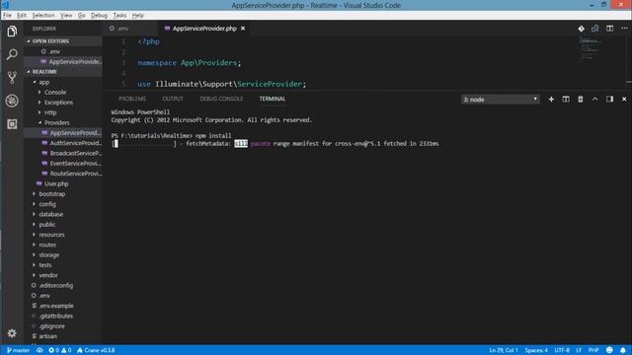The width and height of the screenshot is (632, 355).
Task: Change end of line sequence LF
Action: coord(579,350)
